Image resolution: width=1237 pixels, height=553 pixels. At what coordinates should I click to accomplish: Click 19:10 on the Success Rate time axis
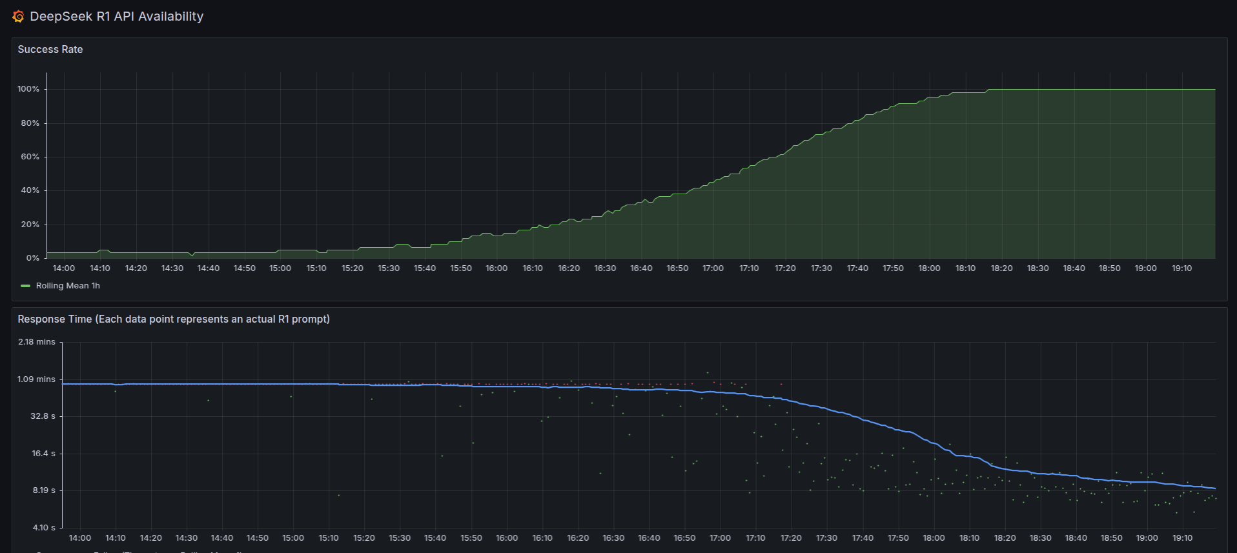point(1182,268)
